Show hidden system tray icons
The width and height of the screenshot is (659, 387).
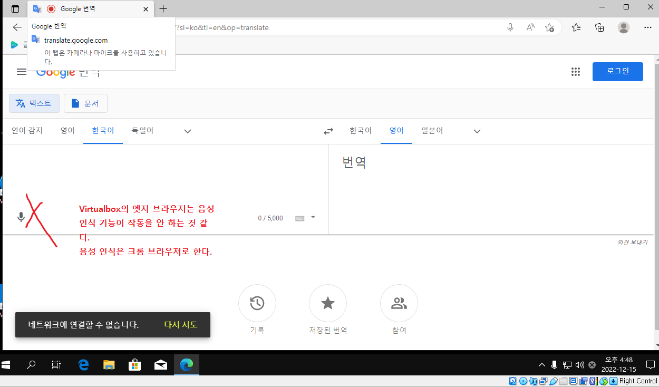tap(542, 364)
